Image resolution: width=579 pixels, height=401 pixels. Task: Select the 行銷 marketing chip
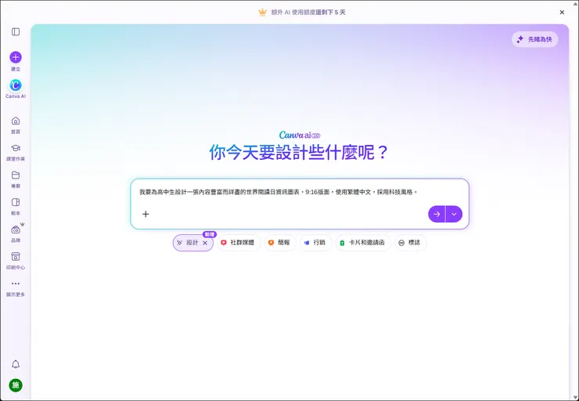pos(315,243)
